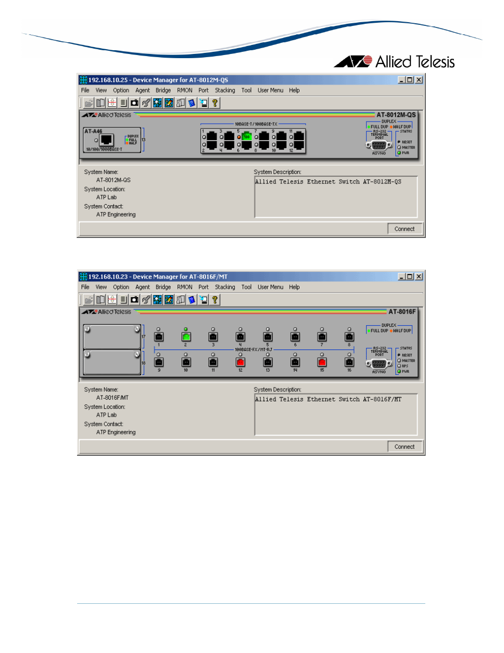Viewport: 504px width, 653px height.
Task: Click text-list lines toolbar icon in AT-8012M-QS window
Action: click(x=123, y=103)
